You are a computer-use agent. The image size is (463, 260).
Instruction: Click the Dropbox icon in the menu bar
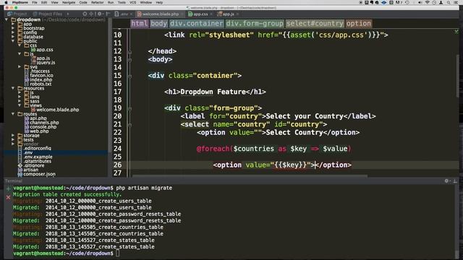(x=384, y=3)
